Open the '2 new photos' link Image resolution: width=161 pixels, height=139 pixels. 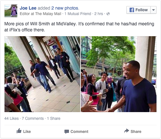(65, 8)
